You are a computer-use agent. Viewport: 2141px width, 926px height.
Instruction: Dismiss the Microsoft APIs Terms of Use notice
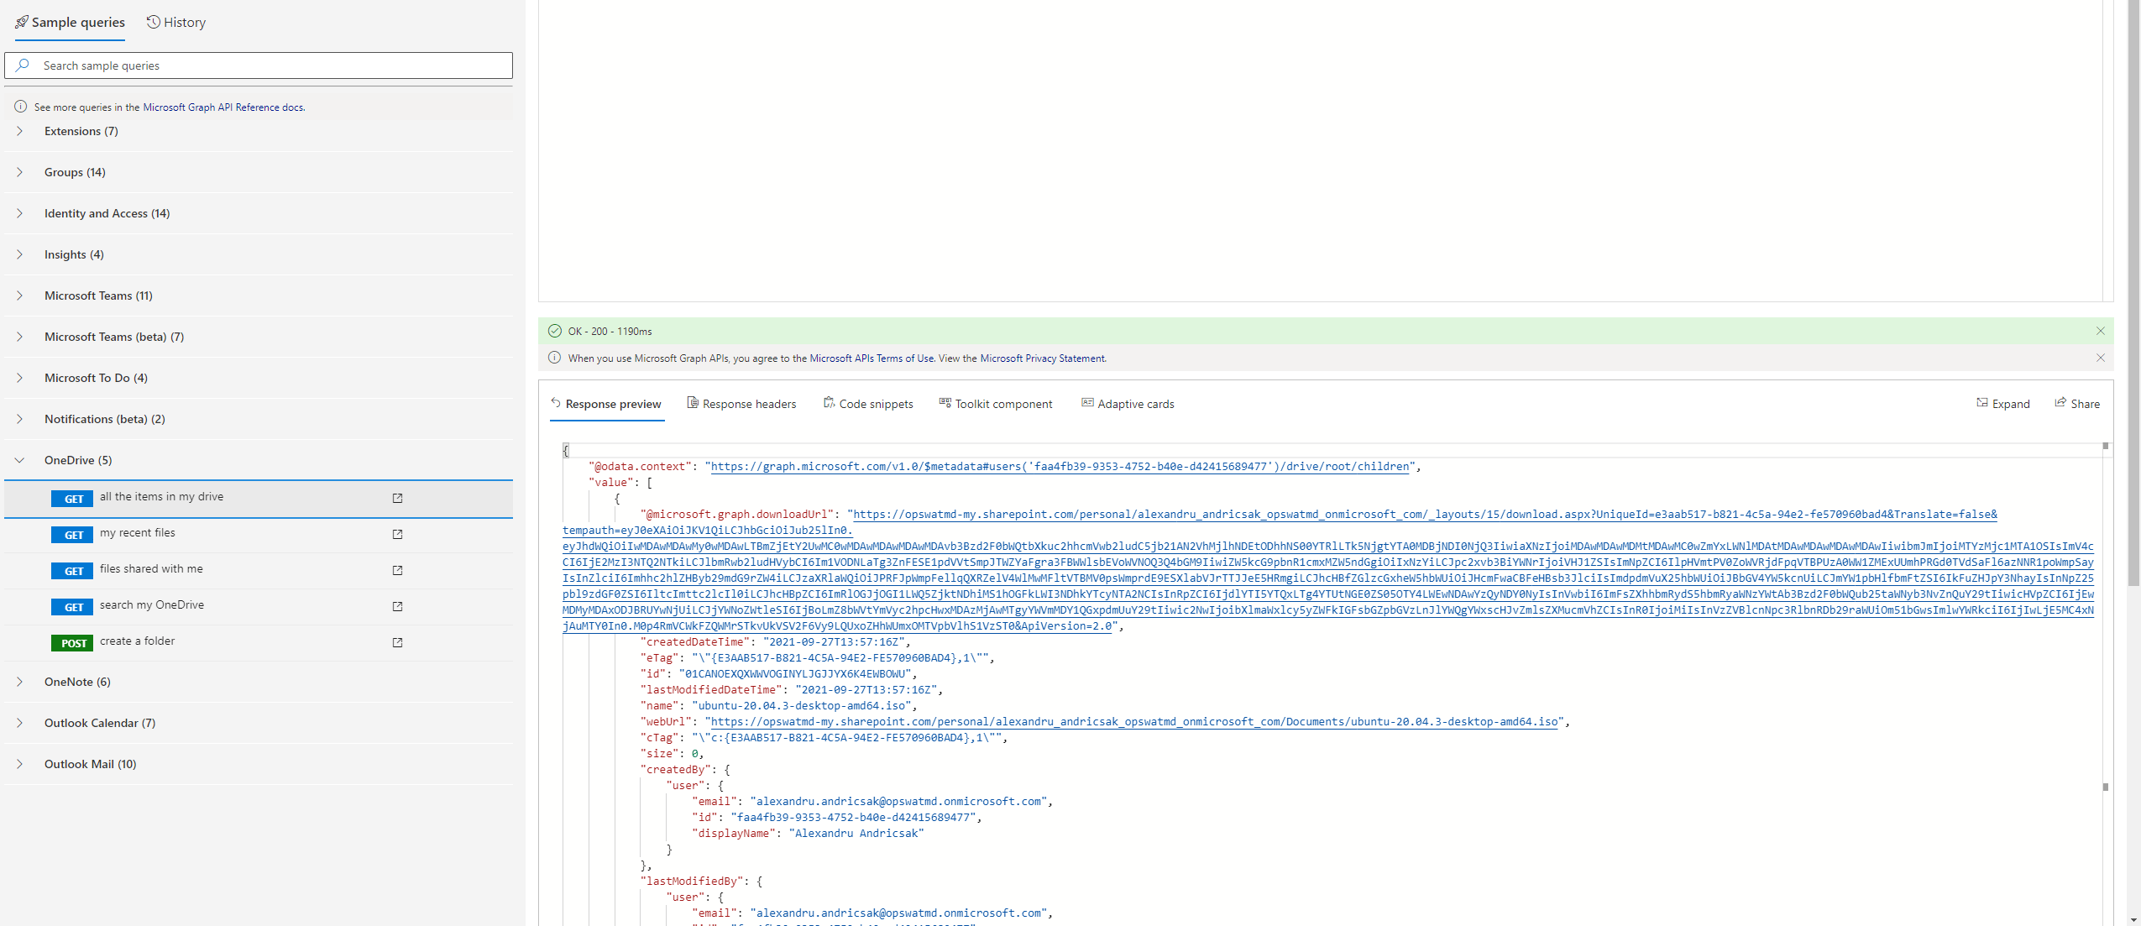2100,358
